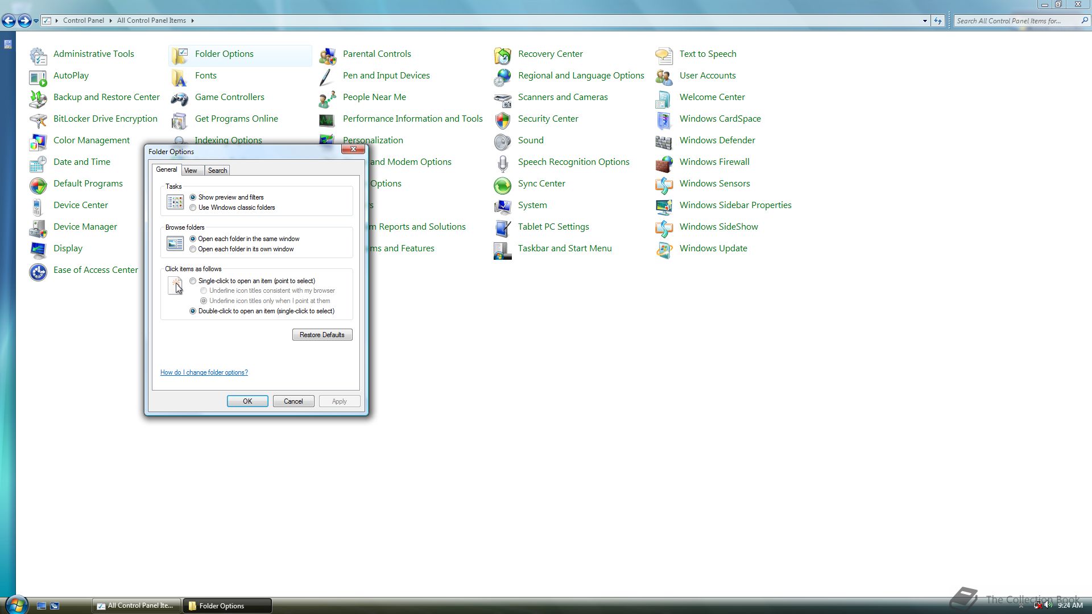
Task: Open Speech Recognition Options microphone icon
Action: click(503, 163)
